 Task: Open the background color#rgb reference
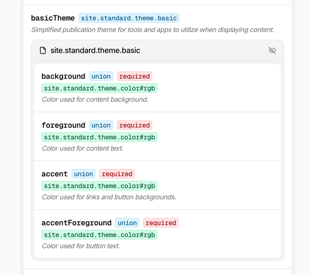coord(99,88)
